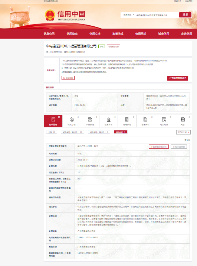Click the 处罚类别 value 罚款

click(79, 153)
